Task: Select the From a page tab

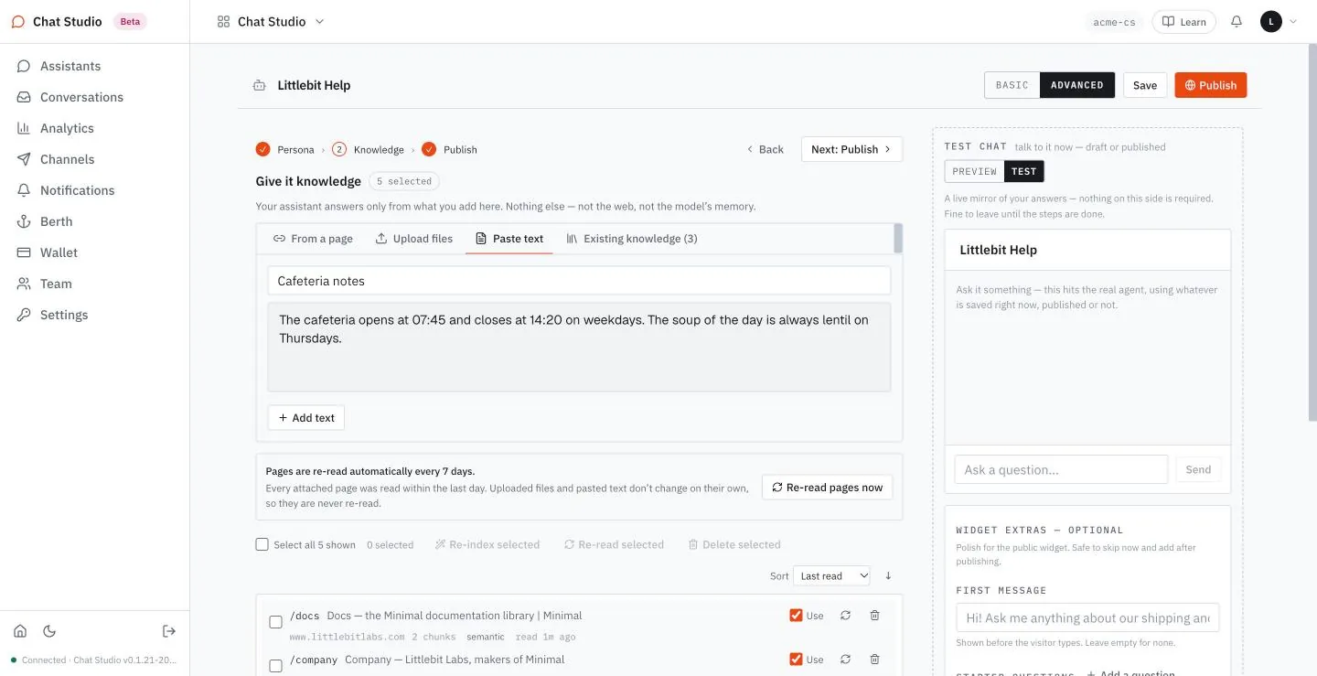Action: coord(313,239)
